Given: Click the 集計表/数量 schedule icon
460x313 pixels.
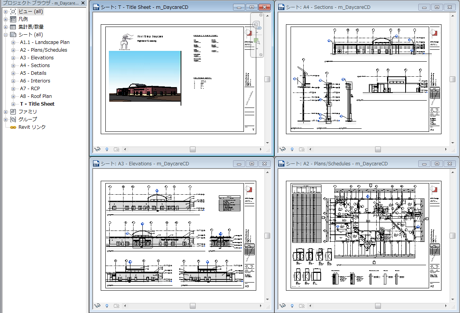Looking at the screenshot, I should click(x=13, y=27).
